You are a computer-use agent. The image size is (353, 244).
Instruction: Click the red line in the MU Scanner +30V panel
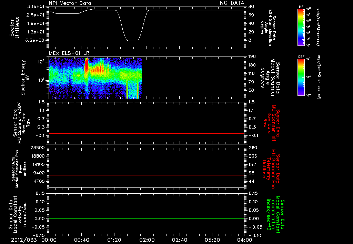[x=146, y=133]
